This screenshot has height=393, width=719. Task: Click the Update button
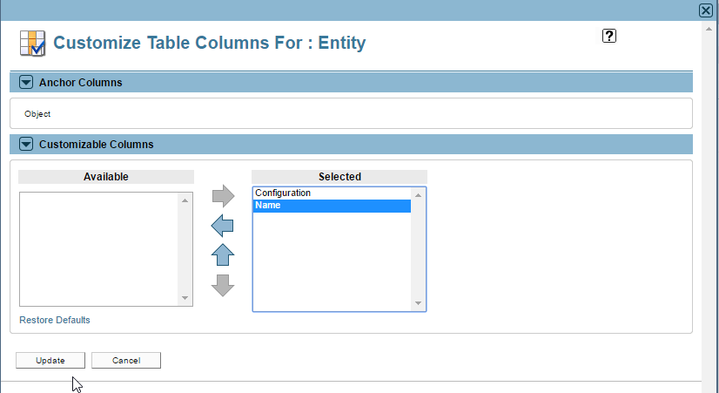point(50,361)
